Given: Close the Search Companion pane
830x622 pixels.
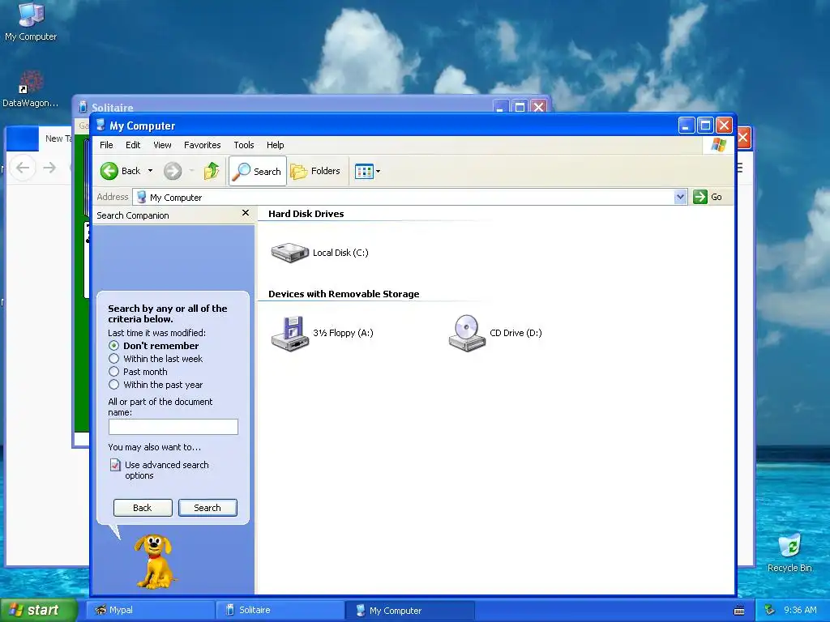Looking at the screenshot, I should (245, 213).
